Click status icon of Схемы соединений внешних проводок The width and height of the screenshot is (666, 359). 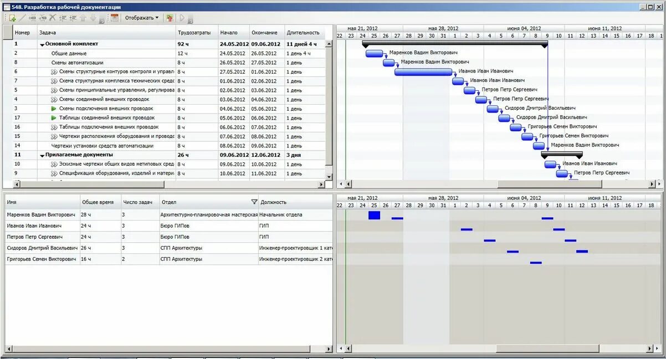[54, 99]
